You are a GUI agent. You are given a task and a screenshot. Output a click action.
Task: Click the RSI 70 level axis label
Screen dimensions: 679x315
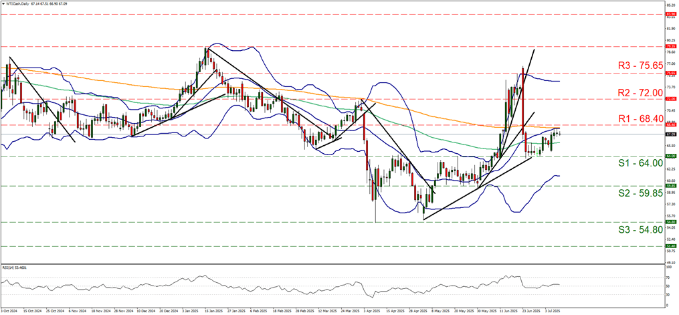(668, 278)
